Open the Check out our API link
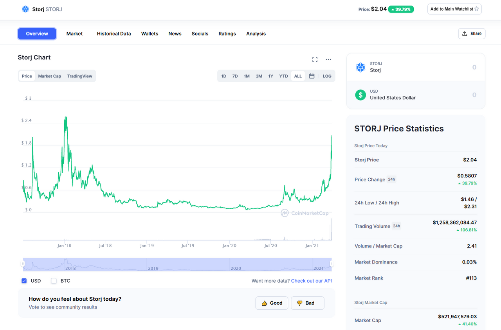This screenshot has height=330, width=501. coord(312,281)
